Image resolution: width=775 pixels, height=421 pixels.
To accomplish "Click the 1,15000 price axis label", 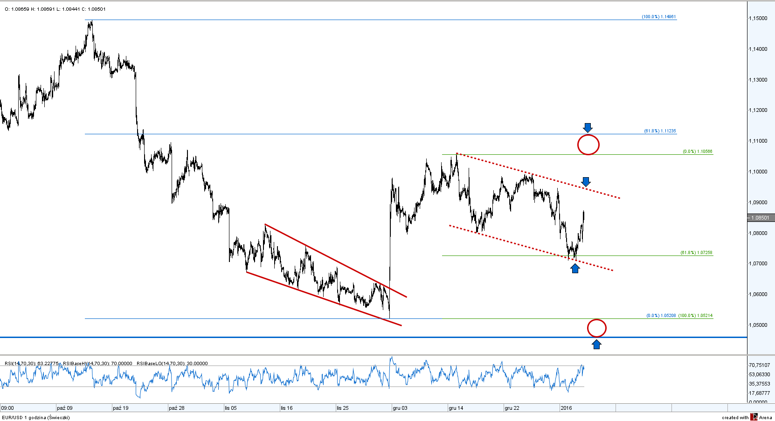I will point(758,18).
